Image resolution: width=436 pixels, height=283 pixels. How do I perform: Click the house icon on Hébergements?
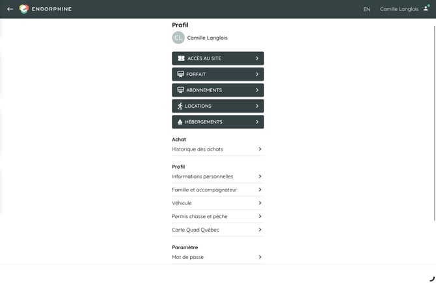pyautogui.click(x=180, y=122)
